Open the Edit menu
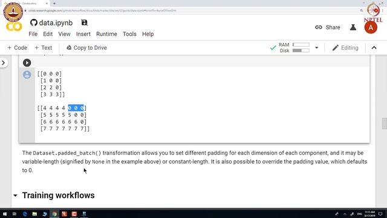The image size is (387, 218). pos(48,34)
